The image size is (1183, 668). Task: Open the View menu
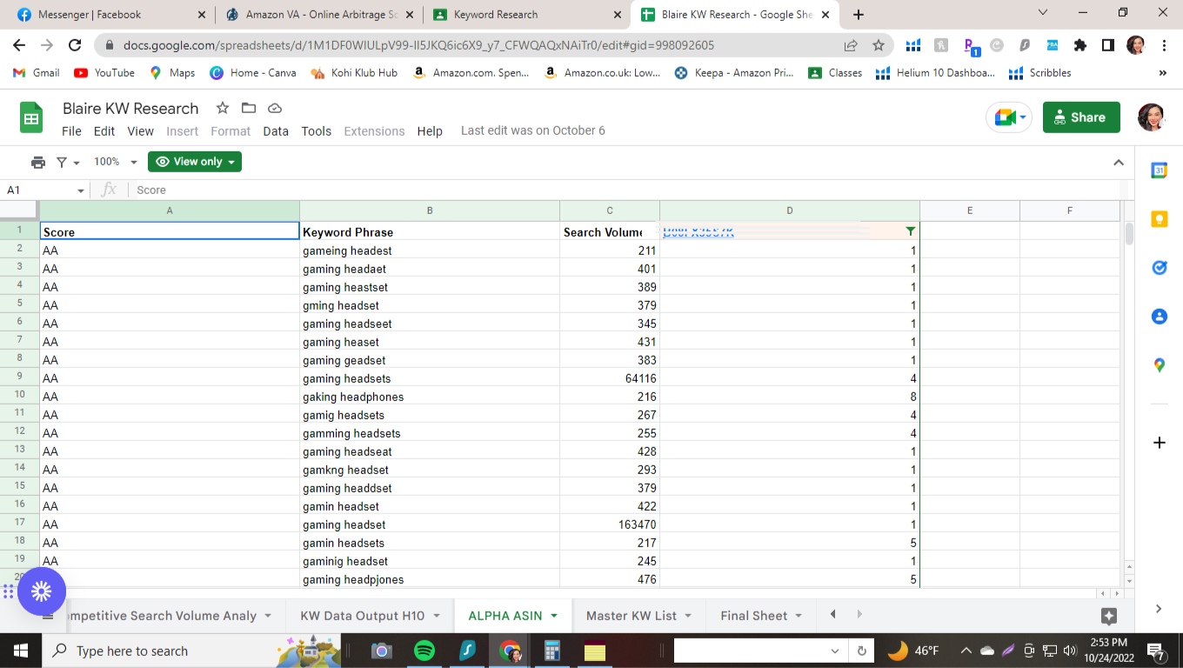pyautogui.click(x=141, y=131)
